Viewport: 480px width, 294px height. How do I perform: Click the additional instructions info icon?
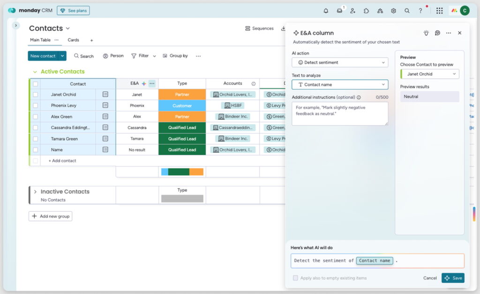(359, 97)
